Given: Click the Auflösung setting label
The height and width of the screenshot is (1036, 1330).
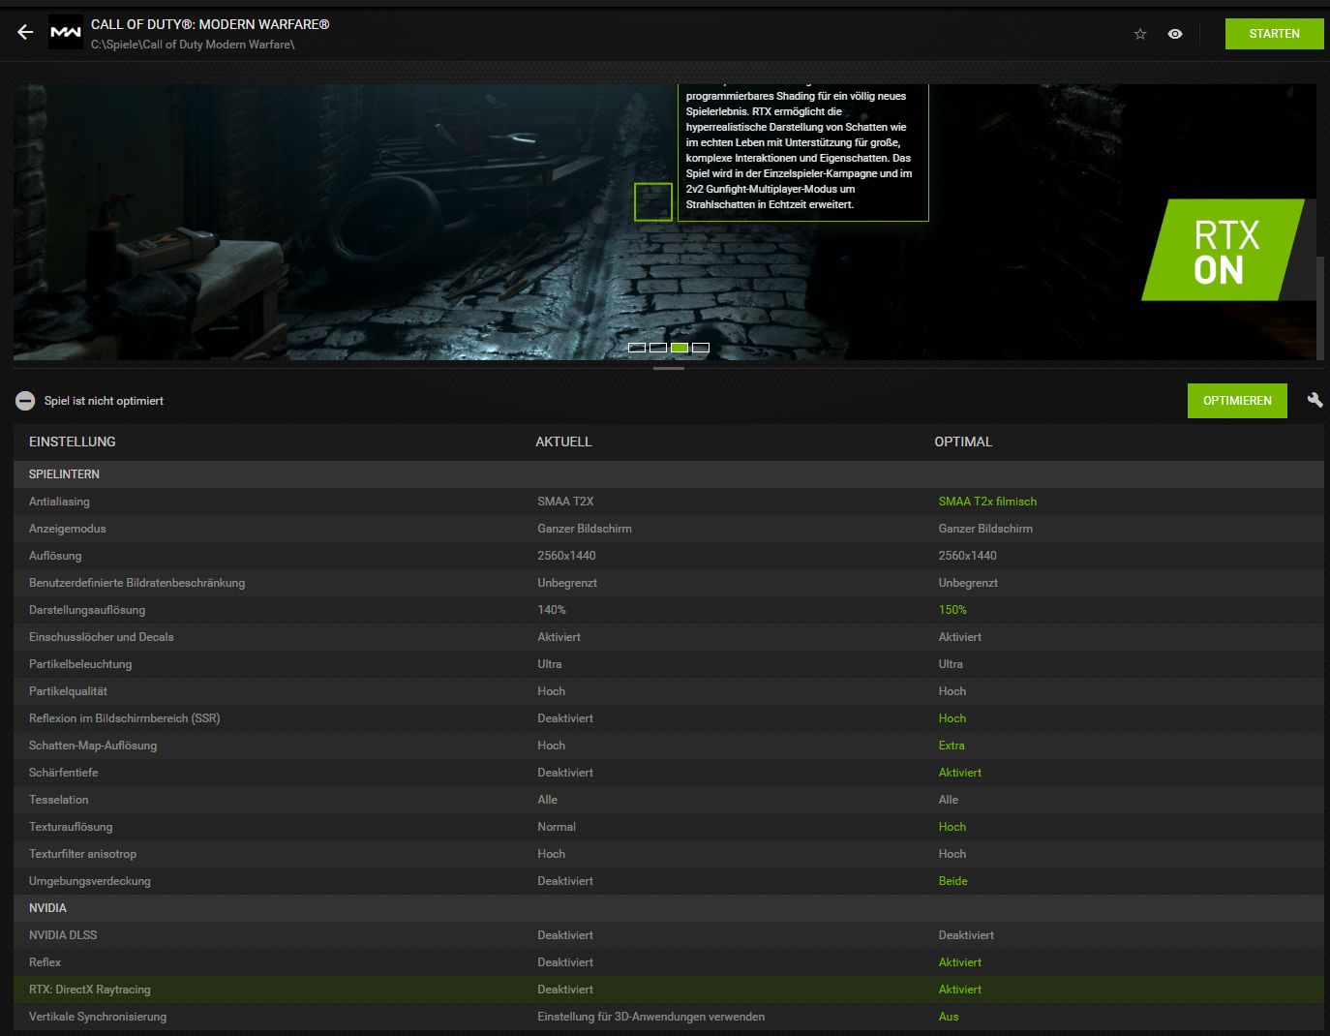Looking at the screenshot, I should [55, 556].
